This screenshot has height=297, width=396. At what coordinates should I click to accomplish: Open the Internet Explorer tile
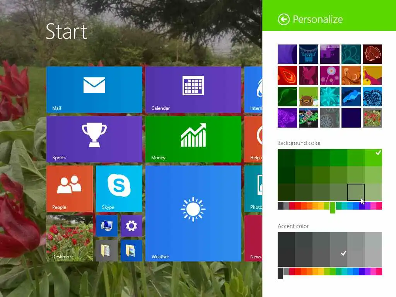(253, 89)
